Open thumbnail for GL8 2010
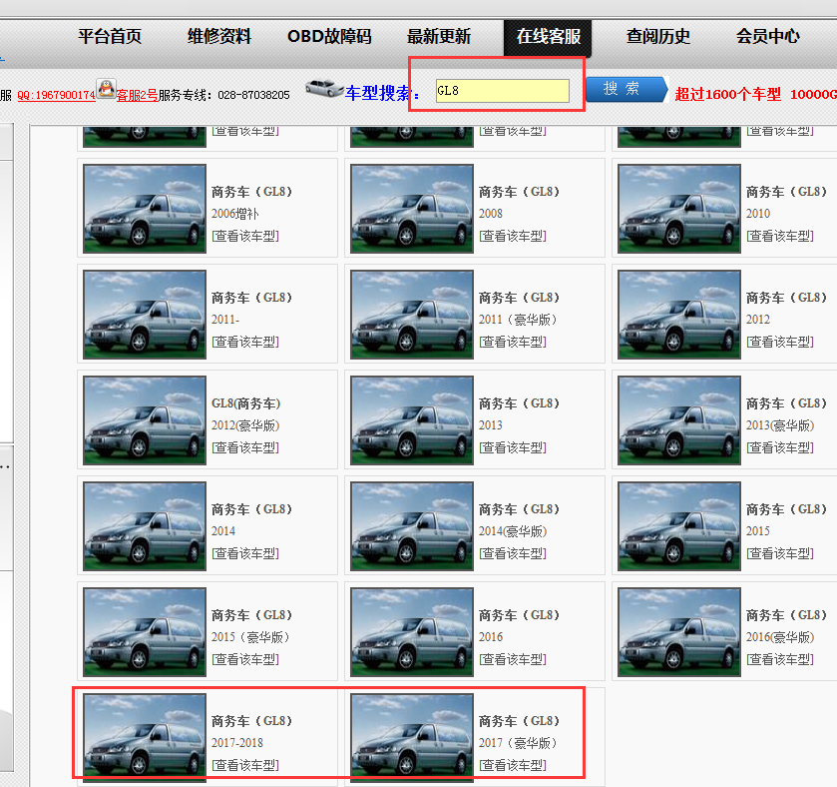This screenshot has height=787, width=837. pyautogui.click(x=679, y=209)
